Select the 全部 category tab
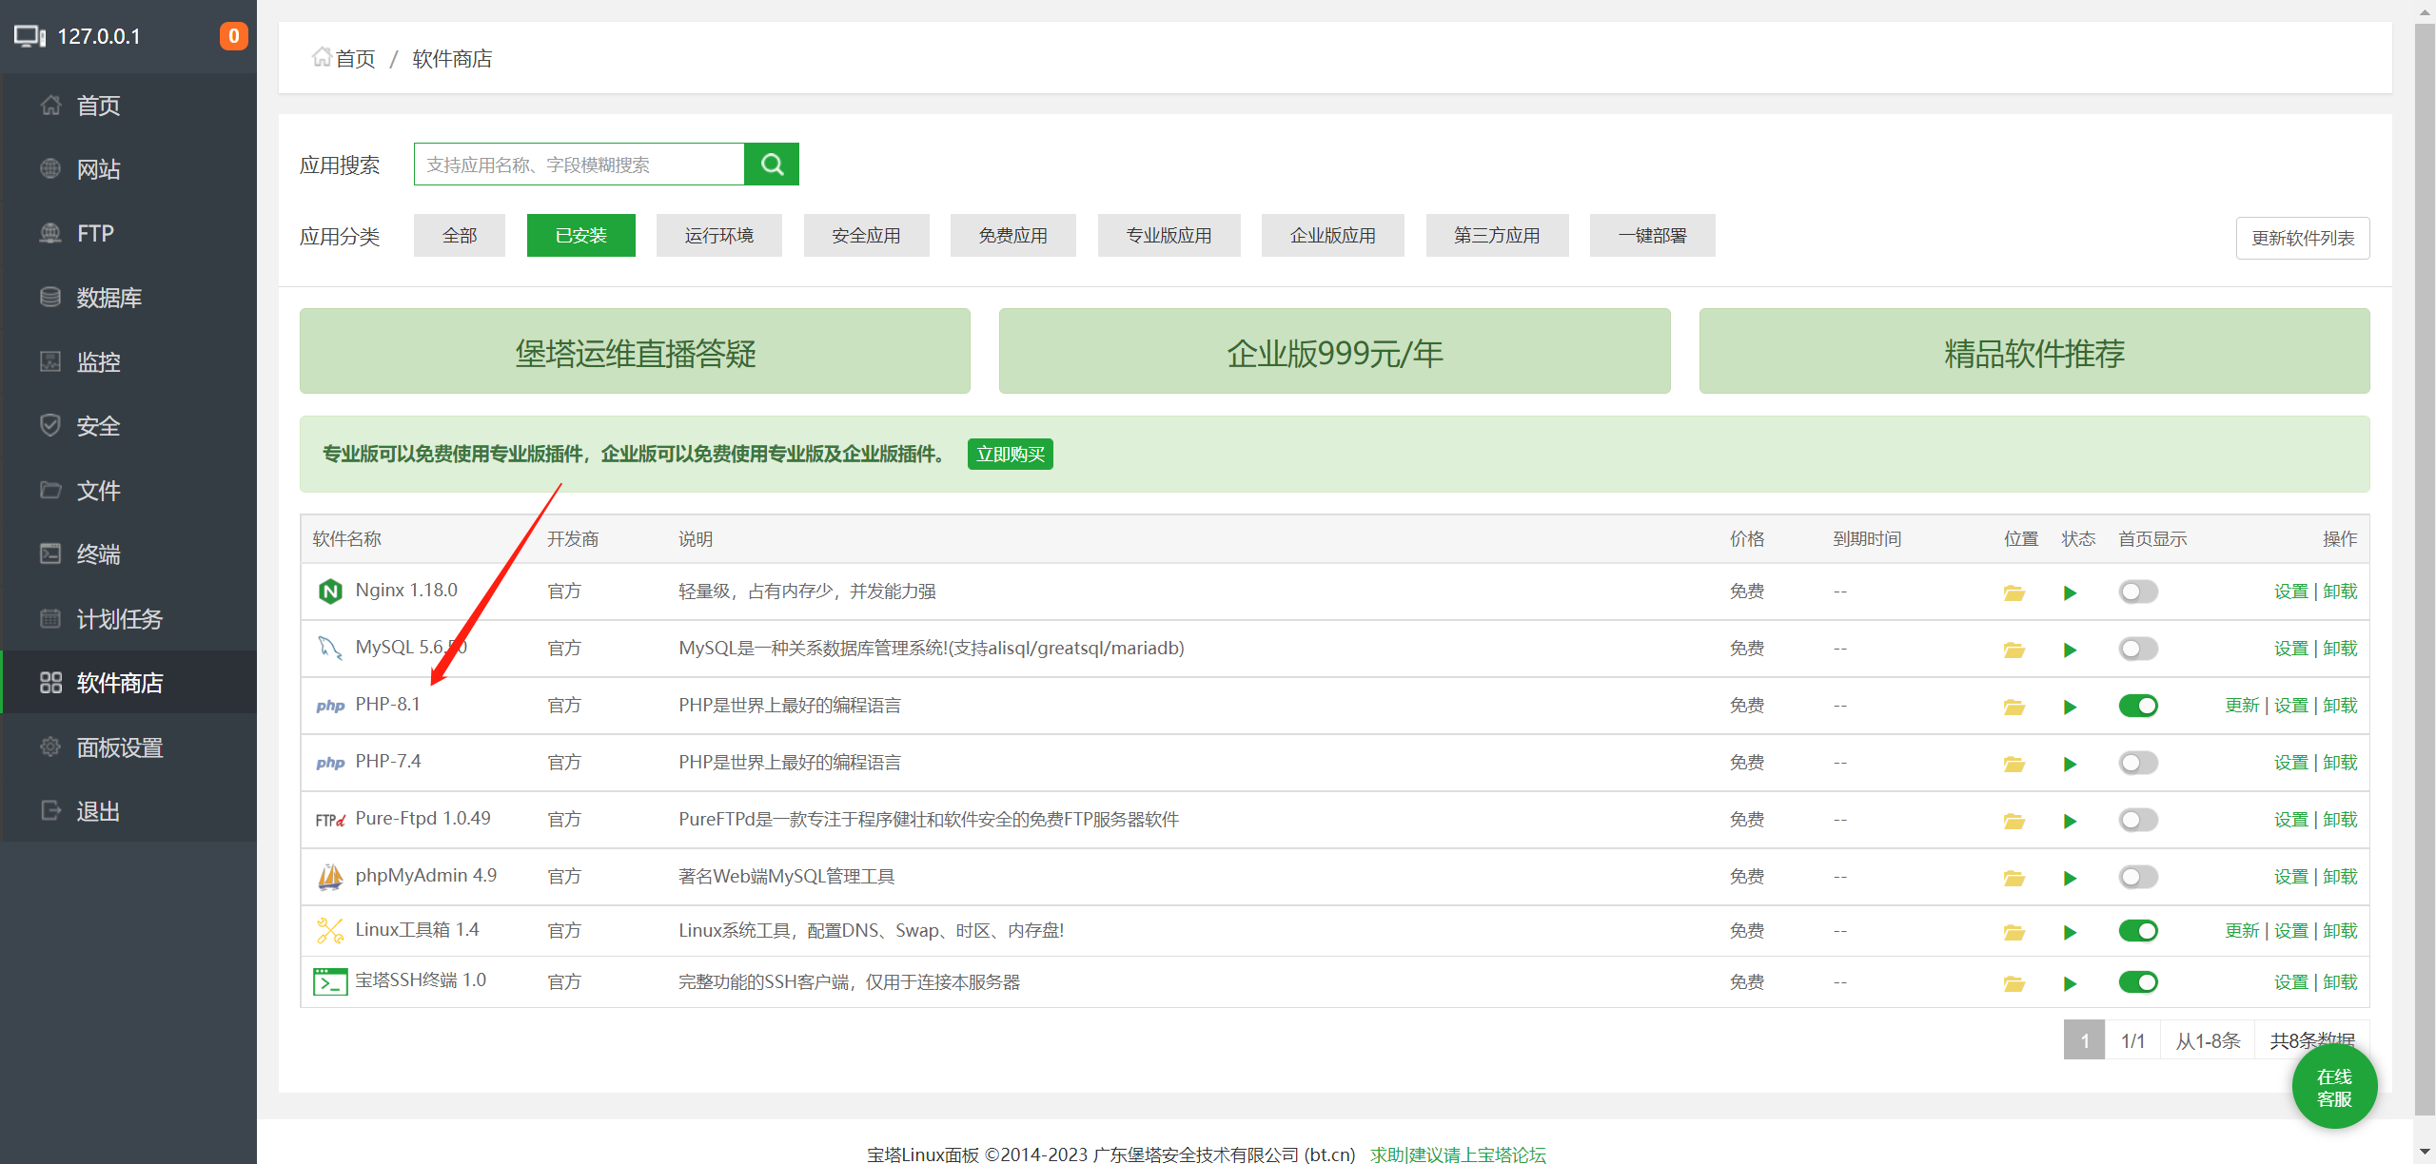2436x1164 pixels. tap(460, 235)
